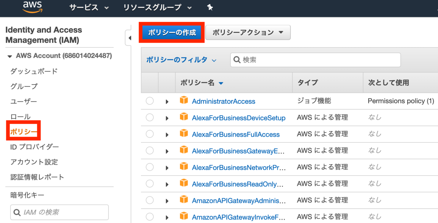438x223 pixels.
Task: Go to ユーザー in sidebar
Action: coord(24,101)
